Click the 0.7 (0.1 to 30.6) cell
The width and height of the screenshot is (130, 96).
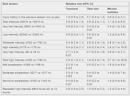click(117, 60)
